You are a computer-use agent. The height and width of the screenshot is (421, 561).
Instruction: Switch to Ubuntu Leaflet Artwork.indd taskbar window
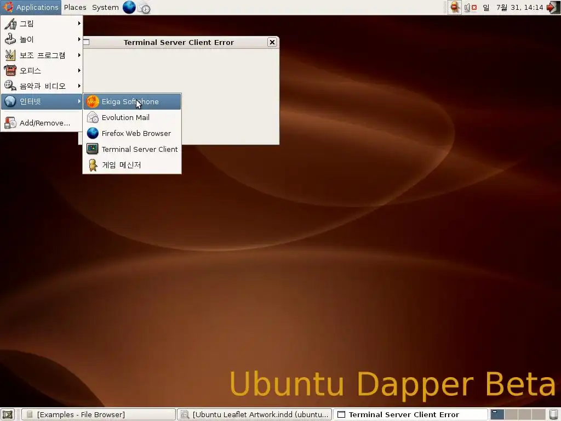254,414
